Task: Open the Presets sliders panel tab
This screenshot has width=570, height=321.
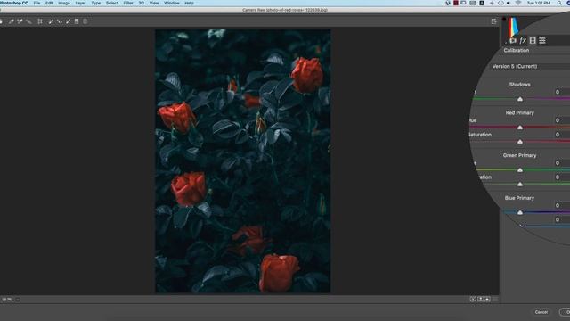Action: point(542,40)
